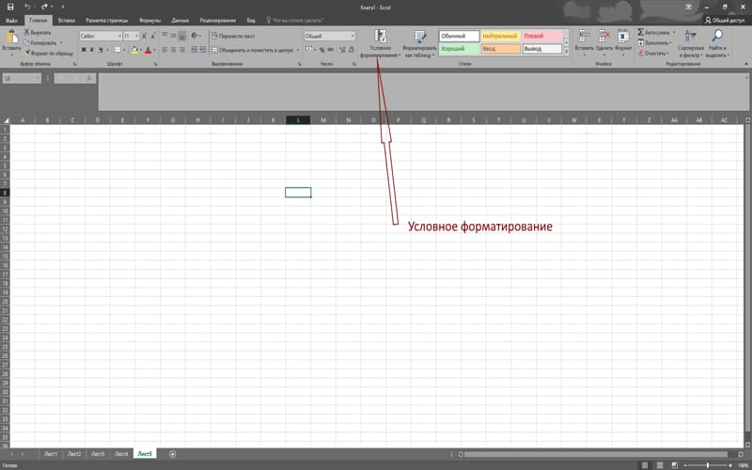Align text to bottom
Viewport: 752px width, 470px height.
pos(182,36)
